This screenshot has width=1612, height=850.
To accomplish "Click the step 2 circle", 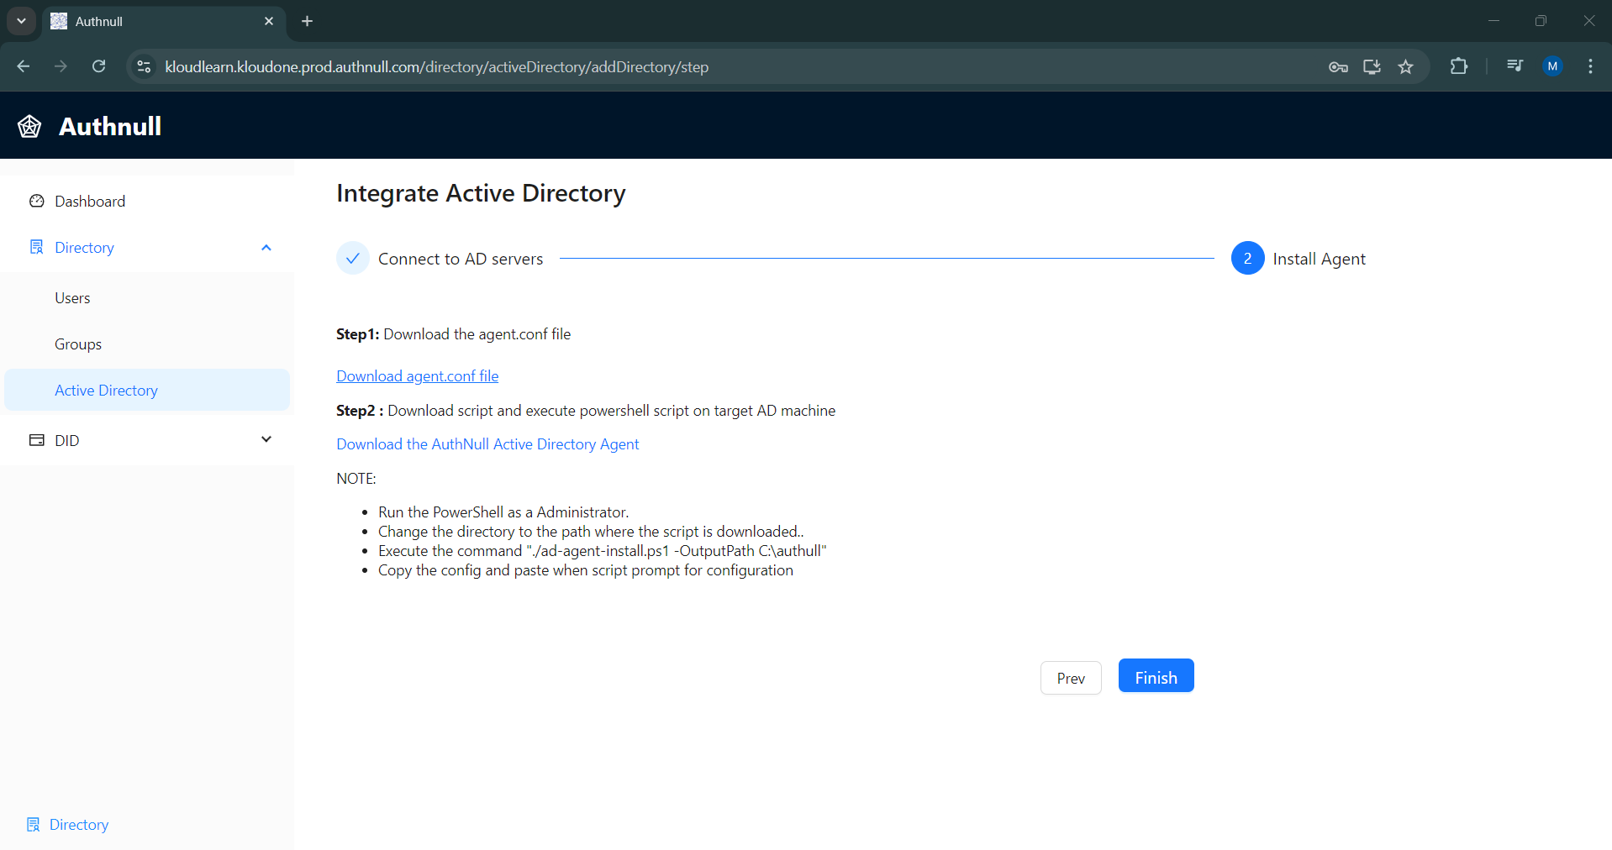I will tap(1247, 258).
